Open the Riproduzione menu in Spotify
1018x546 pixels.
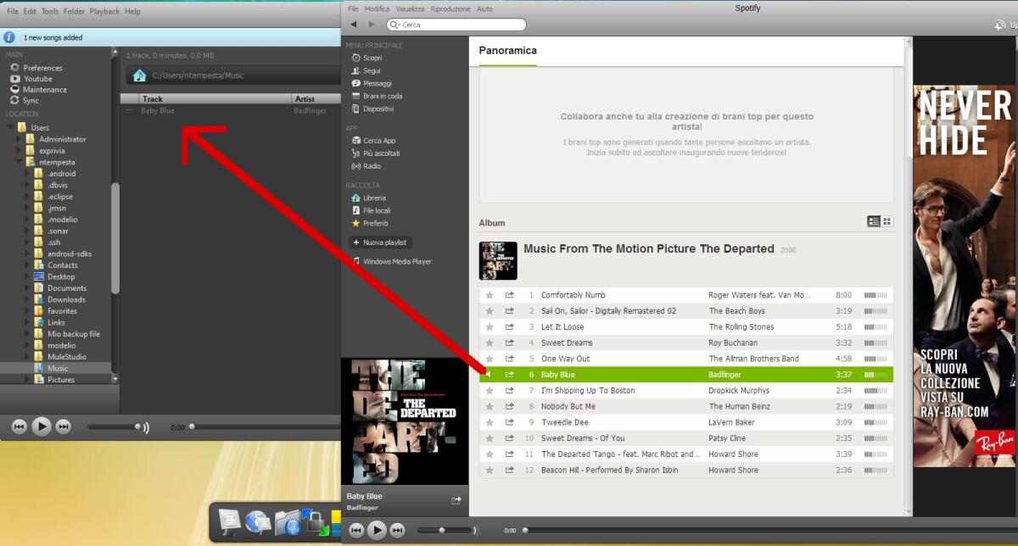tap(450, 8)
